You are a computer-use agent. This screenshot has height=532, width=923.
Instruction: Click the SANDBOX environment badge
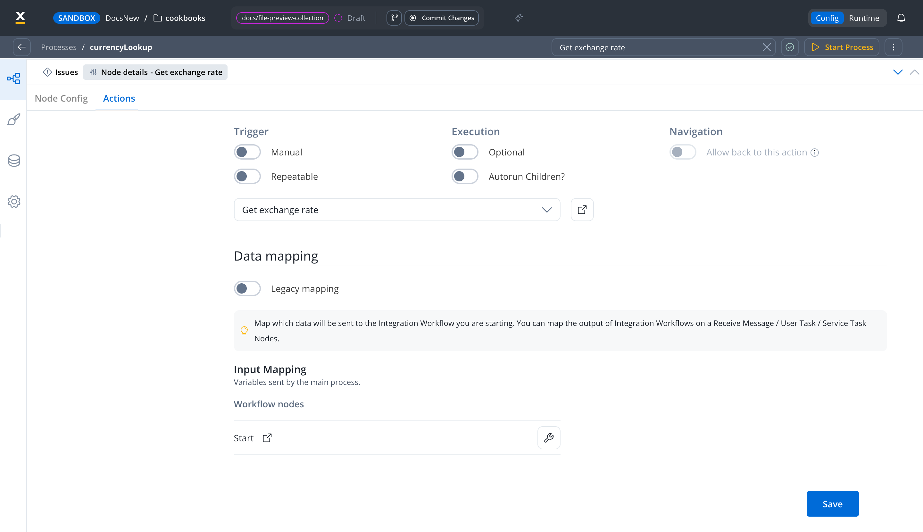76,18
